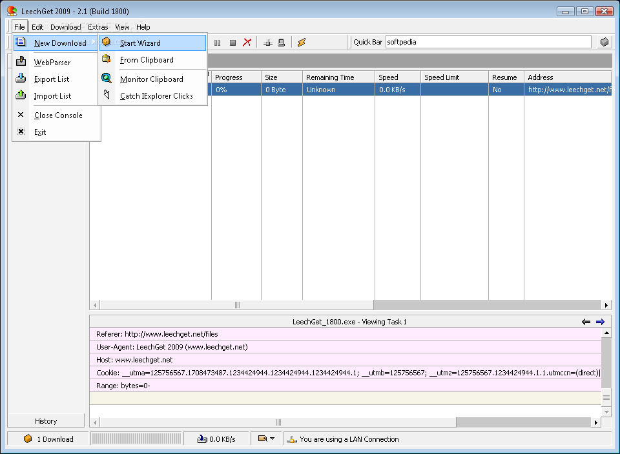Select Close Console entry

click(x=56, y=115)
